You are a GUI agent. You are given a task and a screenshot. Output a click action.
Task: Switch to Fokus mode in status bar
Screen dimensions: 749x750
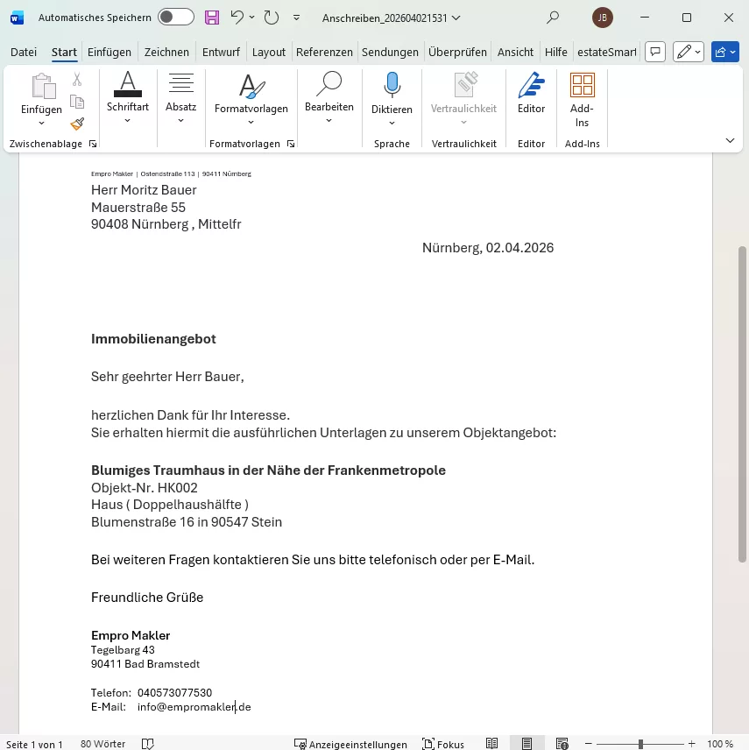[x=443, y=744]
